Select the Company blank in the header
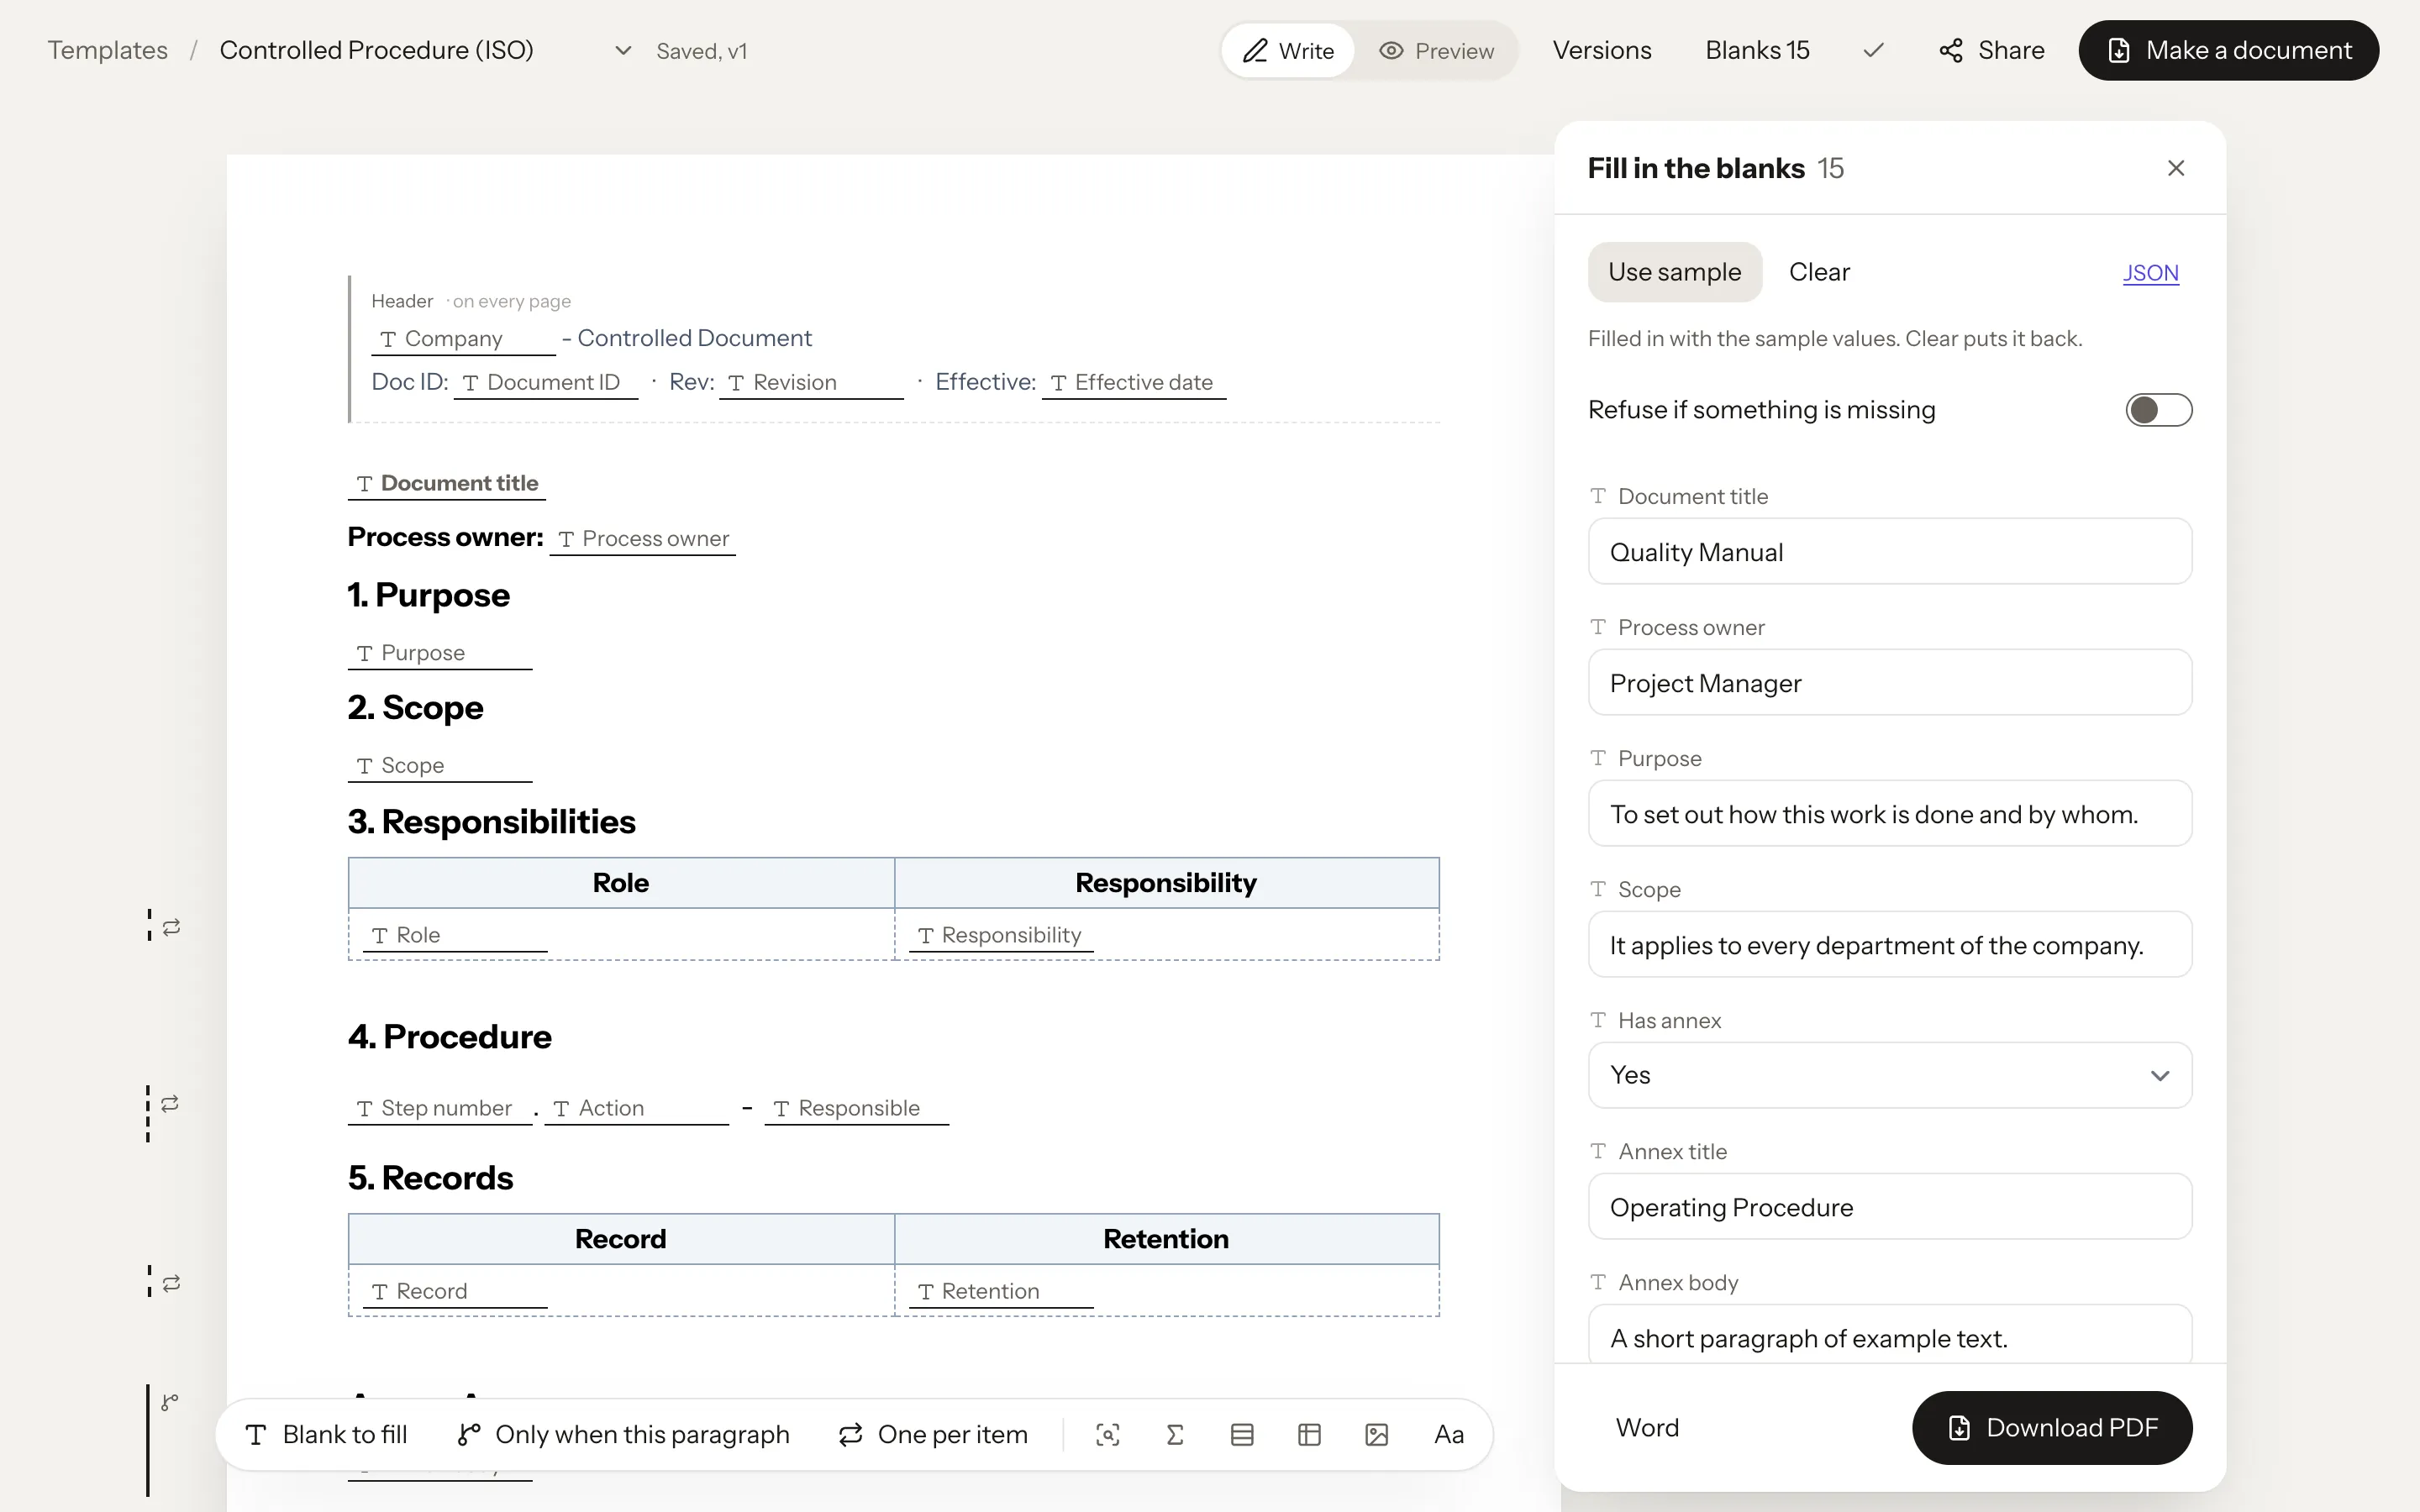Viewport: 2420px width, 1512px height. [463, 339]
